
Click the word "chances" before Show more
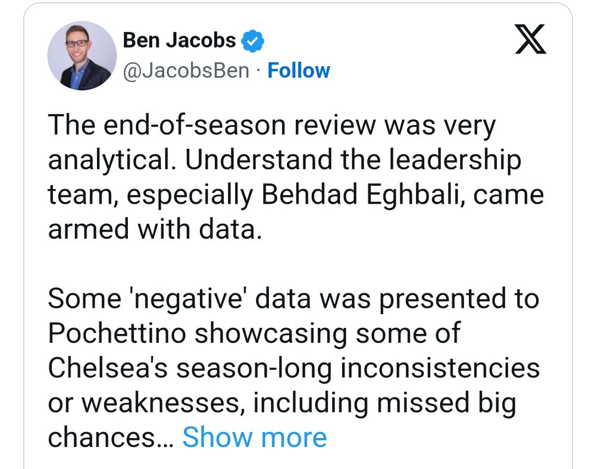point(102,437)
